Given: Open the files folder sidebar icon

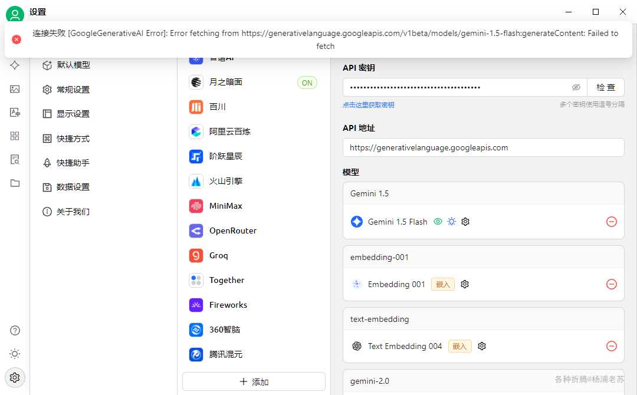Looking at the screenshot, I should click(x=15, y=183).
